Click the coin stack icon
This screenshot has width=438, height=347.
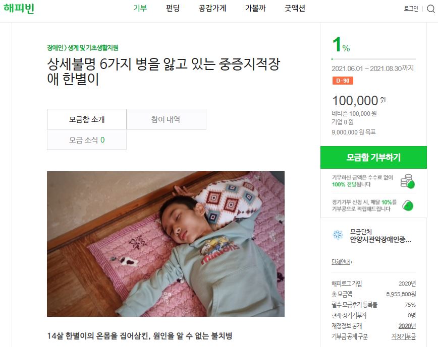(407, 181)
